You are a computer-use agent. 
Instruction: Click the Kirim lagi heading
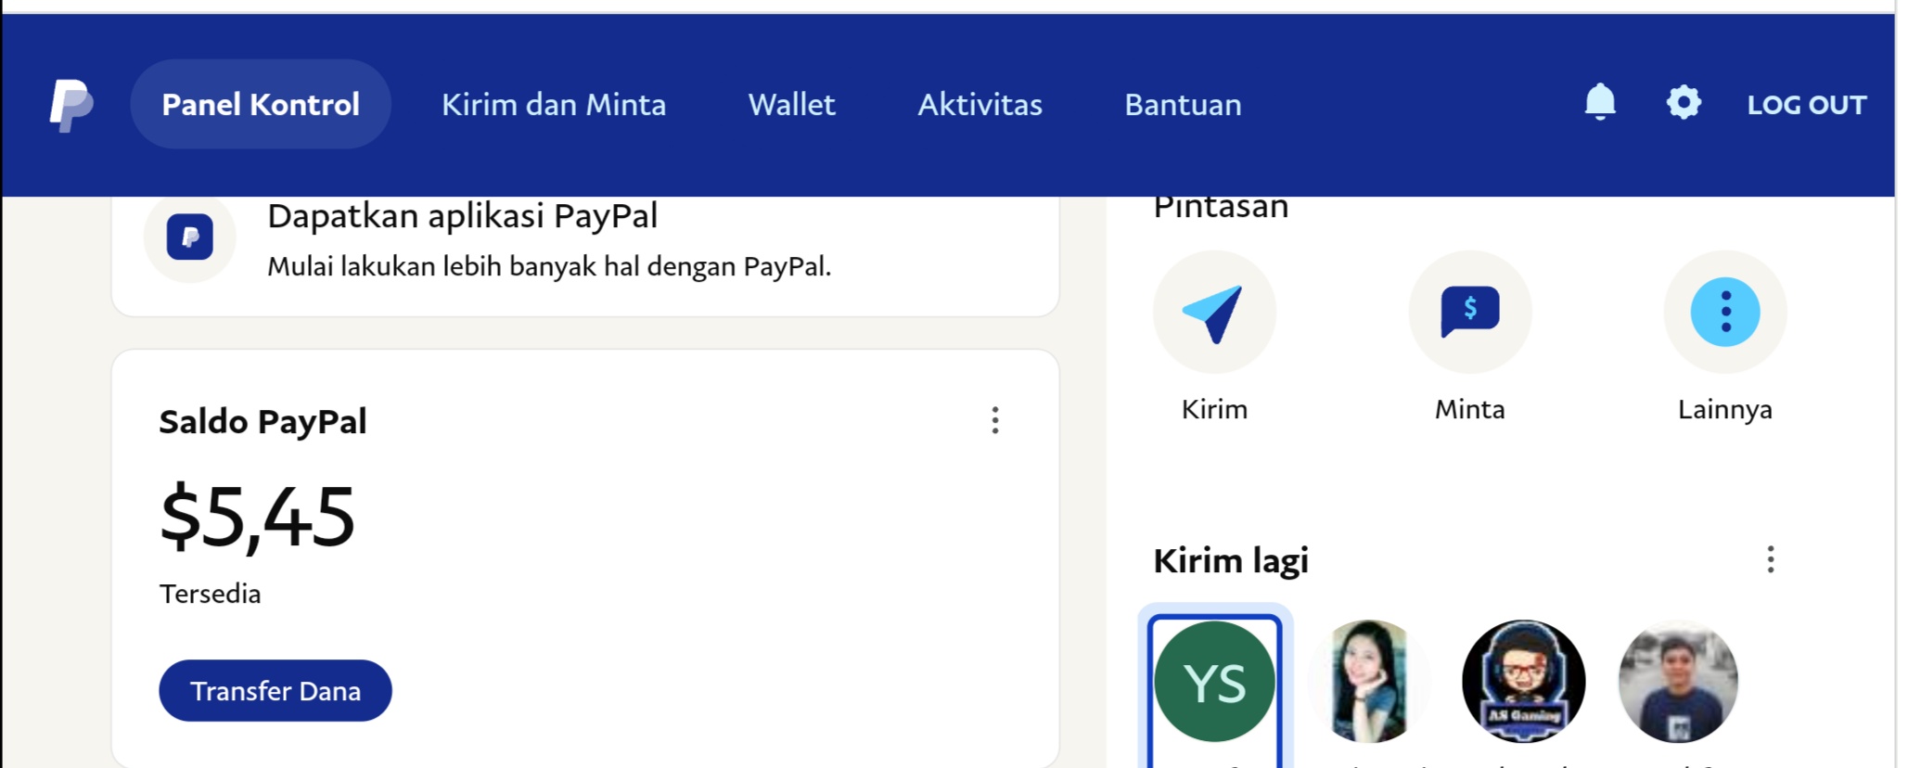(1231, 560)
